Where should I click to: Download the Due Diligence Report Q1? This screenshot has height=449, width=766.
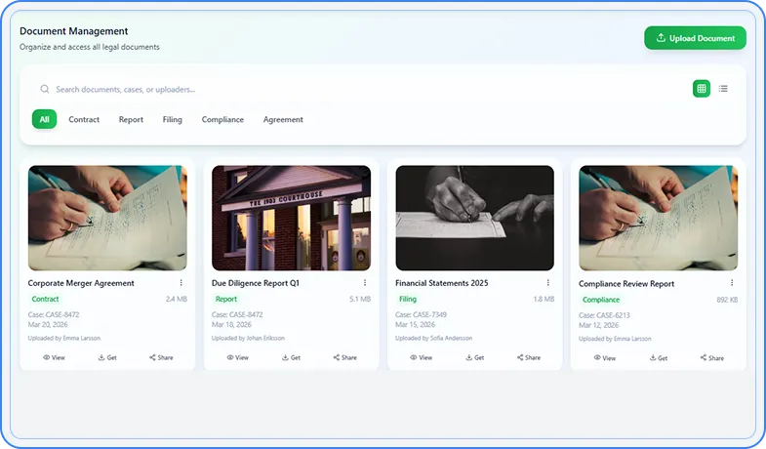[x=291, y=357]
